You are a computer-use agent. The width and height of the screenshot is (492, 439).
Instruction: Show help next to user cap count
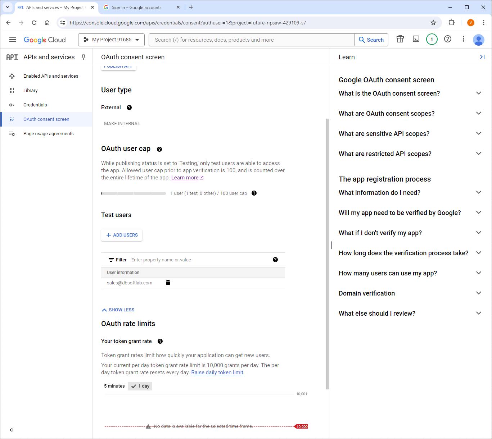click(x=254, y=193)
